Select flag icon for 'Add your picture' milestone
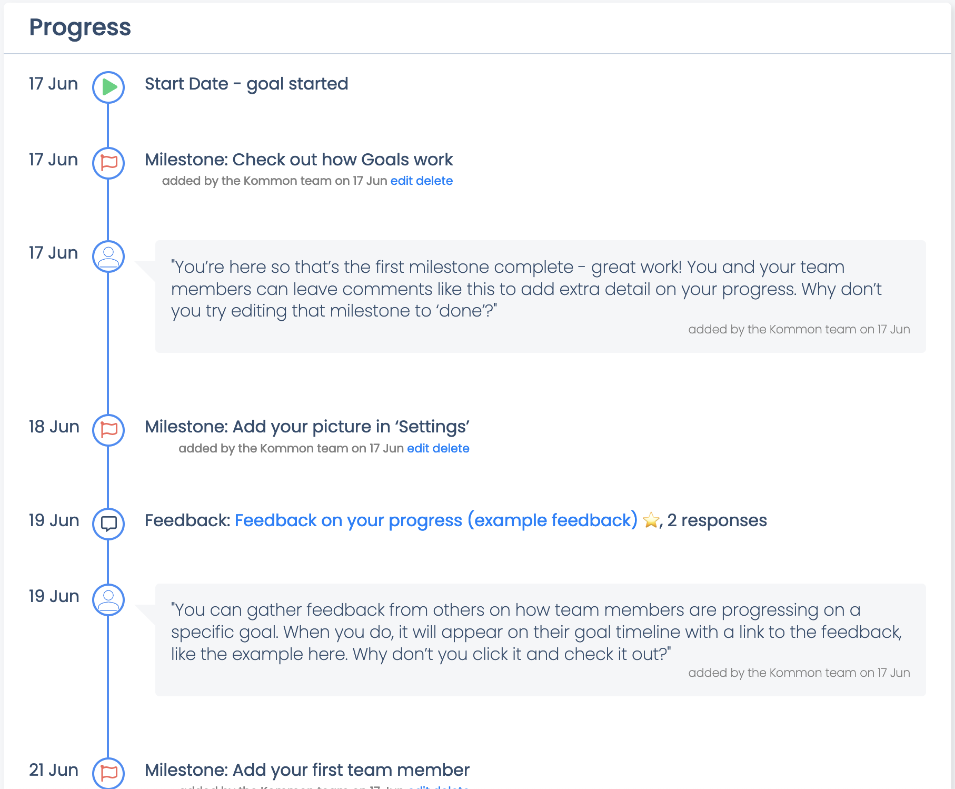 click(x=108, y=430)
